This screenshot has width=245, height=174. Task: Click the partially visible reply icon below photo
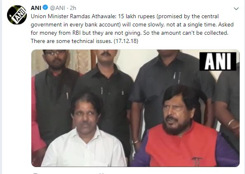tap(35, 173)
